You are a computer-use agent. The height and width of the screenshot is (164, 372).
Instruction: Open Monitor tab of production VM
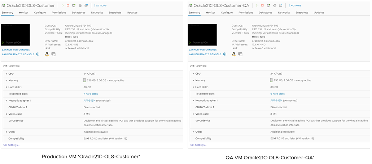coord(24,13)
